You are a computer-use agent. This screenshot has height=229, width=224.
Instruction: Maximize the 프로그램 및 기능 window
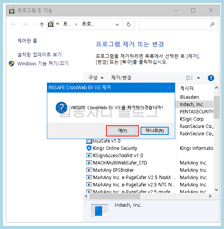pyautogui.click(x=193, y=10)
